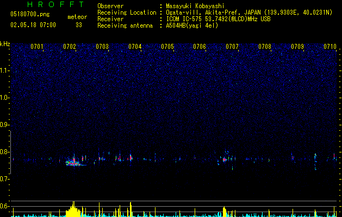The width and height of the screenshot is (342, 217).
Task: Click the observer name Masayuki Kobayashi
Action: point(195,6)
